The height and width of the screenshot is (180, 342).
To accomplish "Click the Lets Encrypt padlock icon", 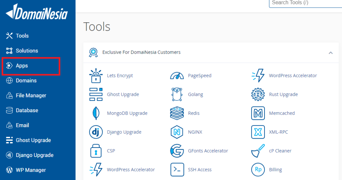I will point(96,76).
